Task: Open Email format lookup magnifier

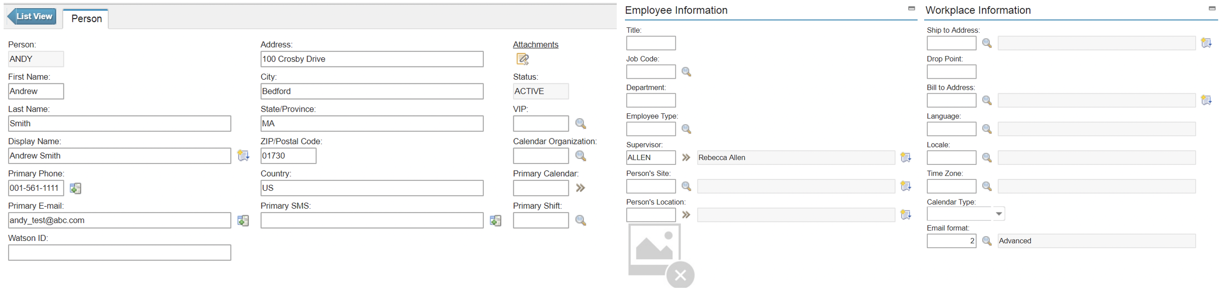Action: coord(987,241)
